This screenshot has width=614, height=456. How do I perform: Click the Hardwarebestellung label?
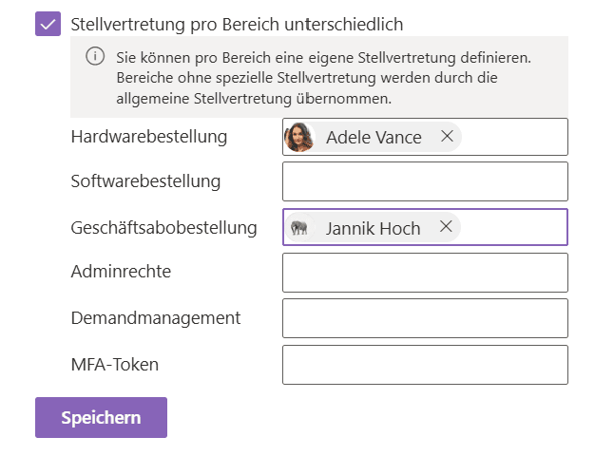pos(149,137)
